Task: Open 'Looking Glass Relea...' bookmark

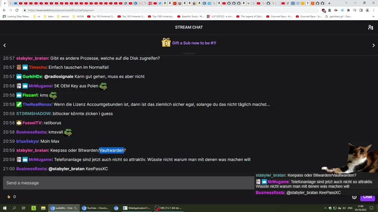Action: (x=16, y=17)
